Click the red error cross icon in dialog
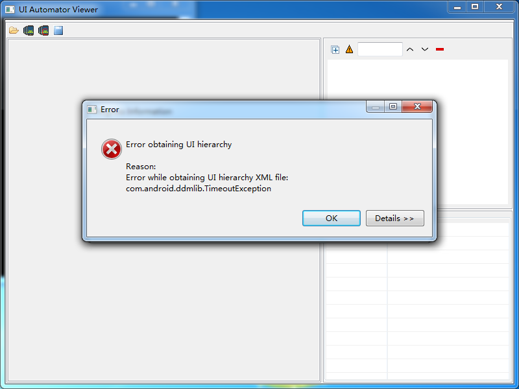The image size is (519, 389). click(111, 149)
